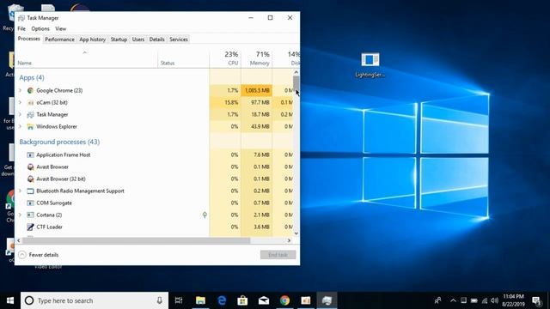
Task: Click the Task Manager taskbar icon
Action: [x=327, y=300]
